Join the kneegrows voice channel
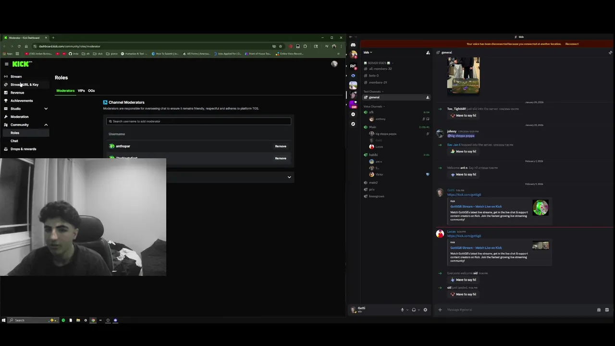 [x=376, y=196]
